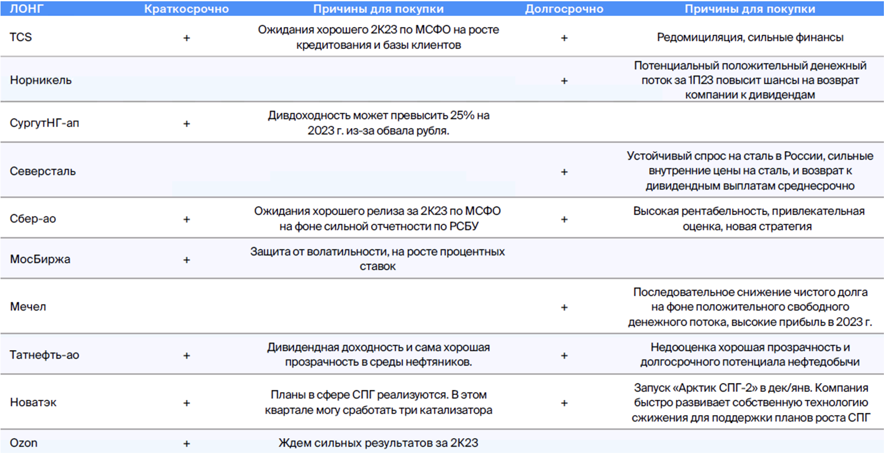This screenshot has width=884, height=453.
Task: Select the Новатэк row name
Action: 33,402
